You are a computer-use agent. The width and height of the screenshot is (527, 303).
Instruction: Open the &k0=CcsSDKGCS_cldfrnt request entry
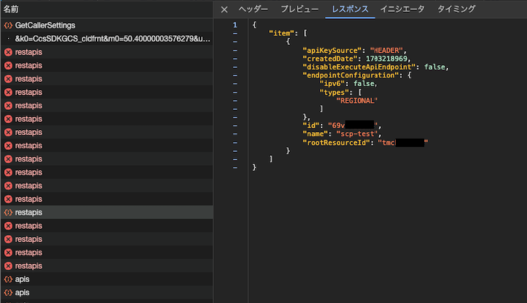click(106, 38)
